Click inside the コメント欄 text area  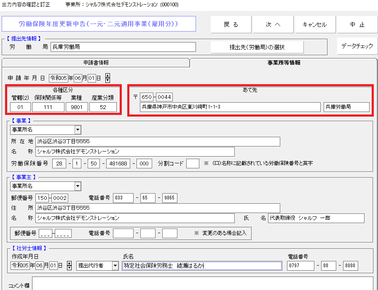tap(202, 283)
